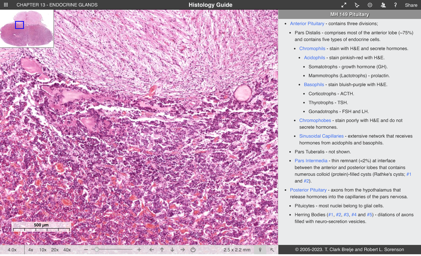The height and width of the screenshot is (256, 421).
Task: Open the virtual microscope settings
Action: coord(357,5)
